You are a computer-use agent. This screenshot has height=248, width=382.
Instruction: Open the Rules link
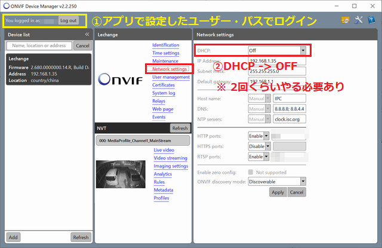[x=159, y=182]
